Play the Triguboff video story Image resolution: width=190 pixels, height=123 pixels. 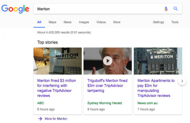pyautogui.click(x=107, y=61)
